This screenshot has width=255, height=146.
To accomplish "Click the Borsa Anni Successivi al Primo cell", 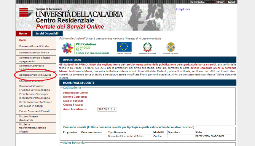I will click(x=126, y=136).
